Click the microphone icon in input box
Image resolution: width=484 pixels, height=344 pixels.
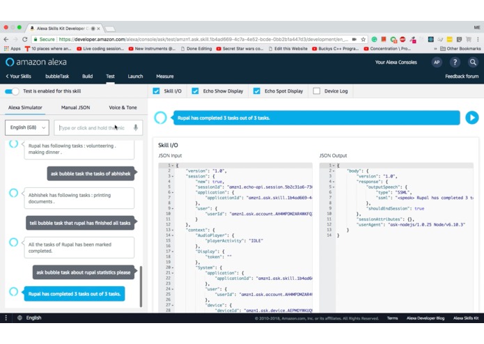click(136, 127)
